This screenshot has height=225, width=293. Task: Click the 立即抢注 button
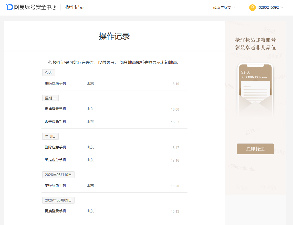(x=255, y=149)
